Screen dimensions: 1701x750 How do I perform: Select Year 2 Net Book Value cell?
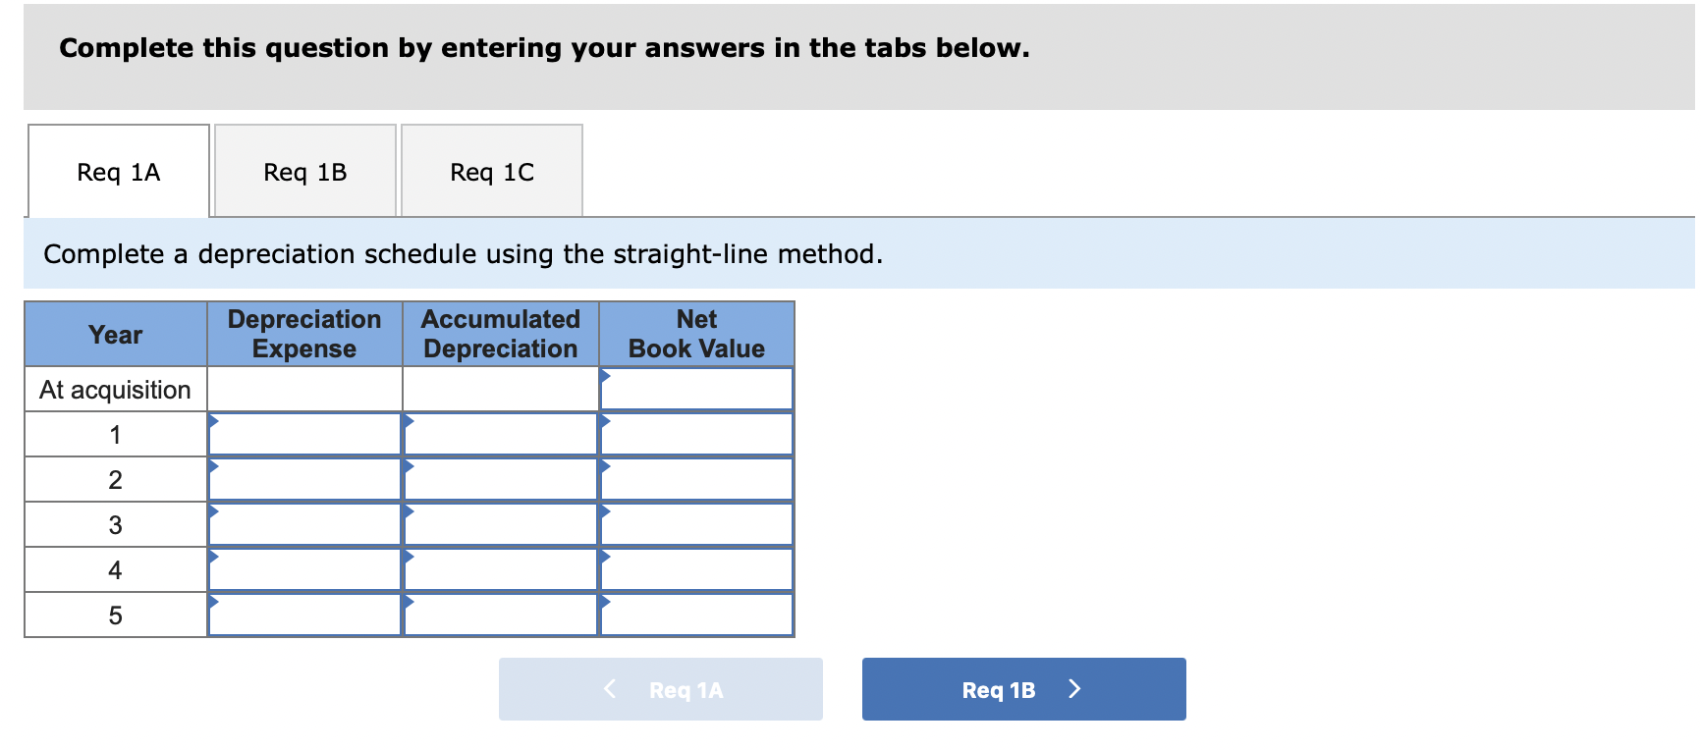[696, 480]
